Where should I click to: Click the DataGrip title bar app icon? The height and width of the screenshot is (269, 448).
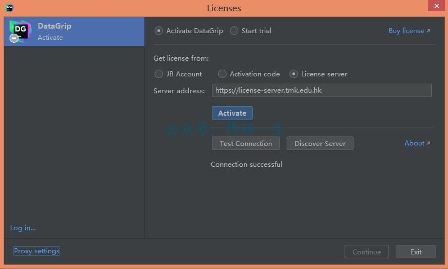pos(9,8)
